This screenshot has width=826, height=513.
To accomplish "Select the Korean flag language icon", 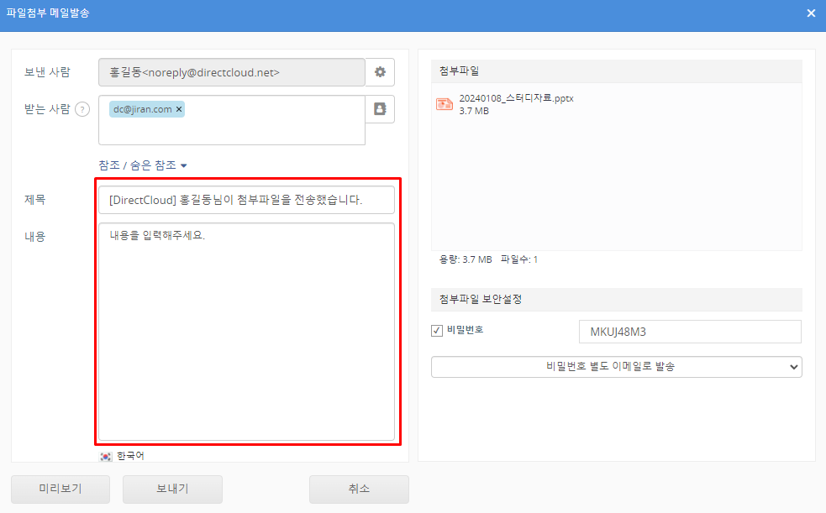I will tap(106, 457).
